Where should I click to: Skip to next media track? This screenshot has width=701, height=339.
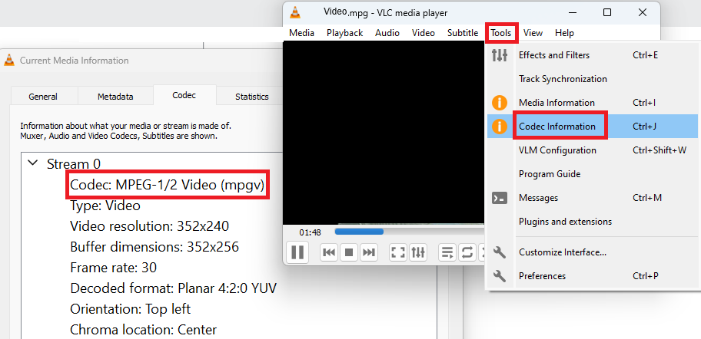(x=368, y=253)
